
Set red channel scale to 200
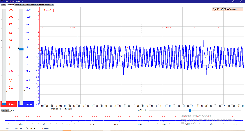11,10
